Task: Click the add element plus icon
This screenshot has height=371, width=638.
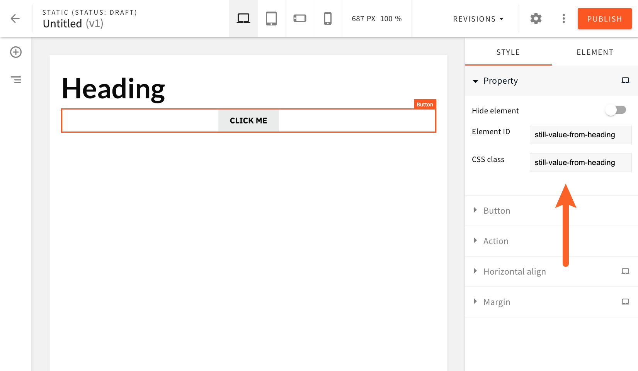Action: pyautogui.click(x=15, y=52)
